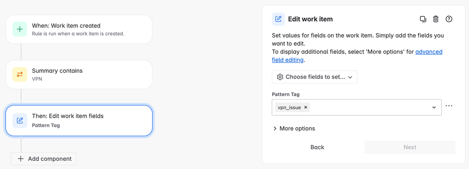Click the blue pencil action icon in rule chain

(20, 121)
